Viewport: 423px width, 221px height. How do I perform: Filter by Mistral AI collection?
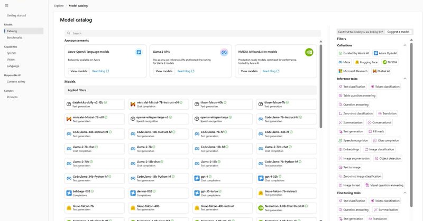coord(381,71)
